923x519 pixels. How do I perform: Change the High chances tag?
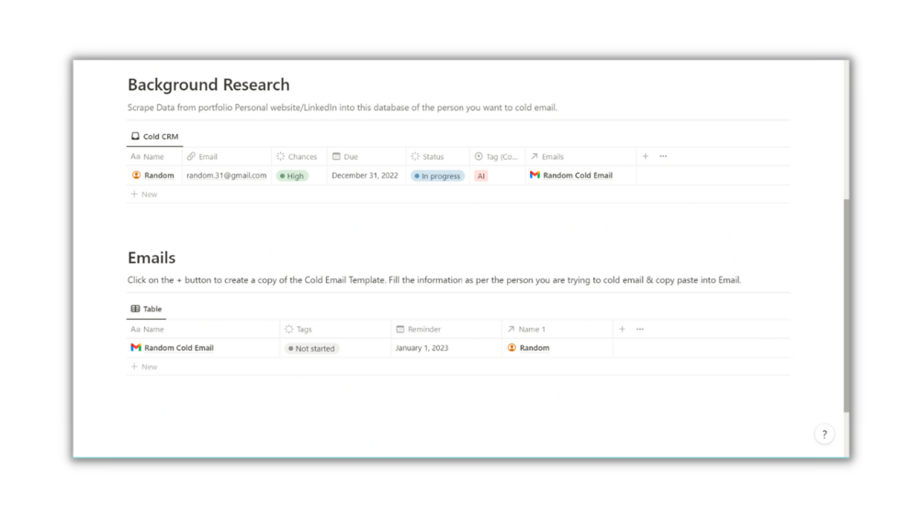point(292,176)
